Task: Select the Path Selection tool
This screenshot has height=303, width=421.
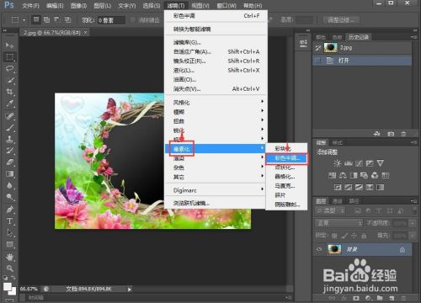Action: click(x=9, y=232)
